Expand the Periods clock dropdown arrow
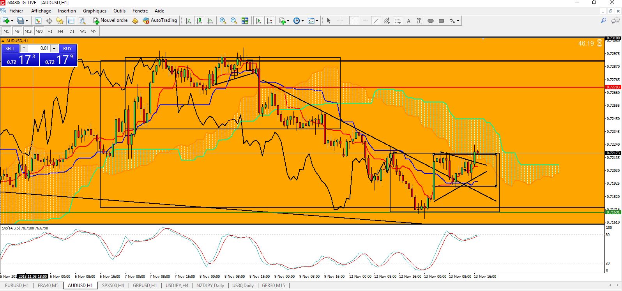This screenshot has width=622, height=291. tap(302, 21)
